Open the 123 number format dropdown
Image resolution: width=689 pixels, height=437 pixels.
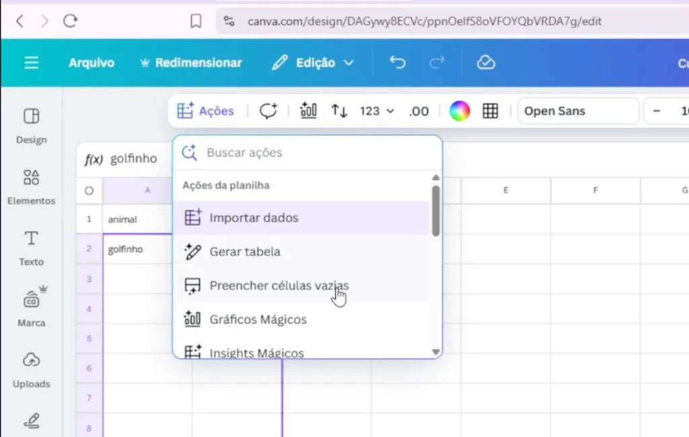(x=377, y=111)
